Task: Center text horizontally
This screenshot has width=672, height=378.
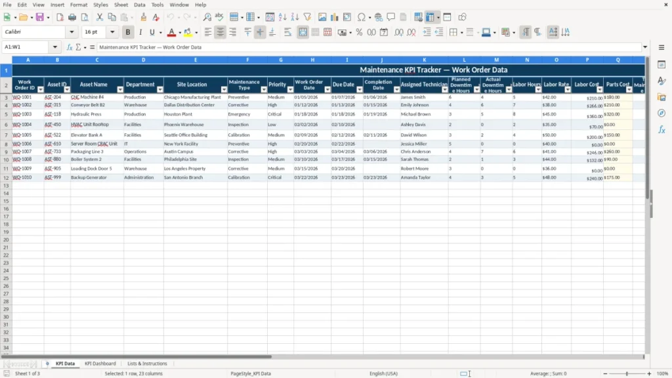Action: pyautogui.click(x=220, y=32)
